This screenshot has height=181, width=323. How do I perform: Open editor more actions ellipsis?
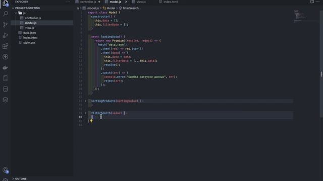pos(318,2)
